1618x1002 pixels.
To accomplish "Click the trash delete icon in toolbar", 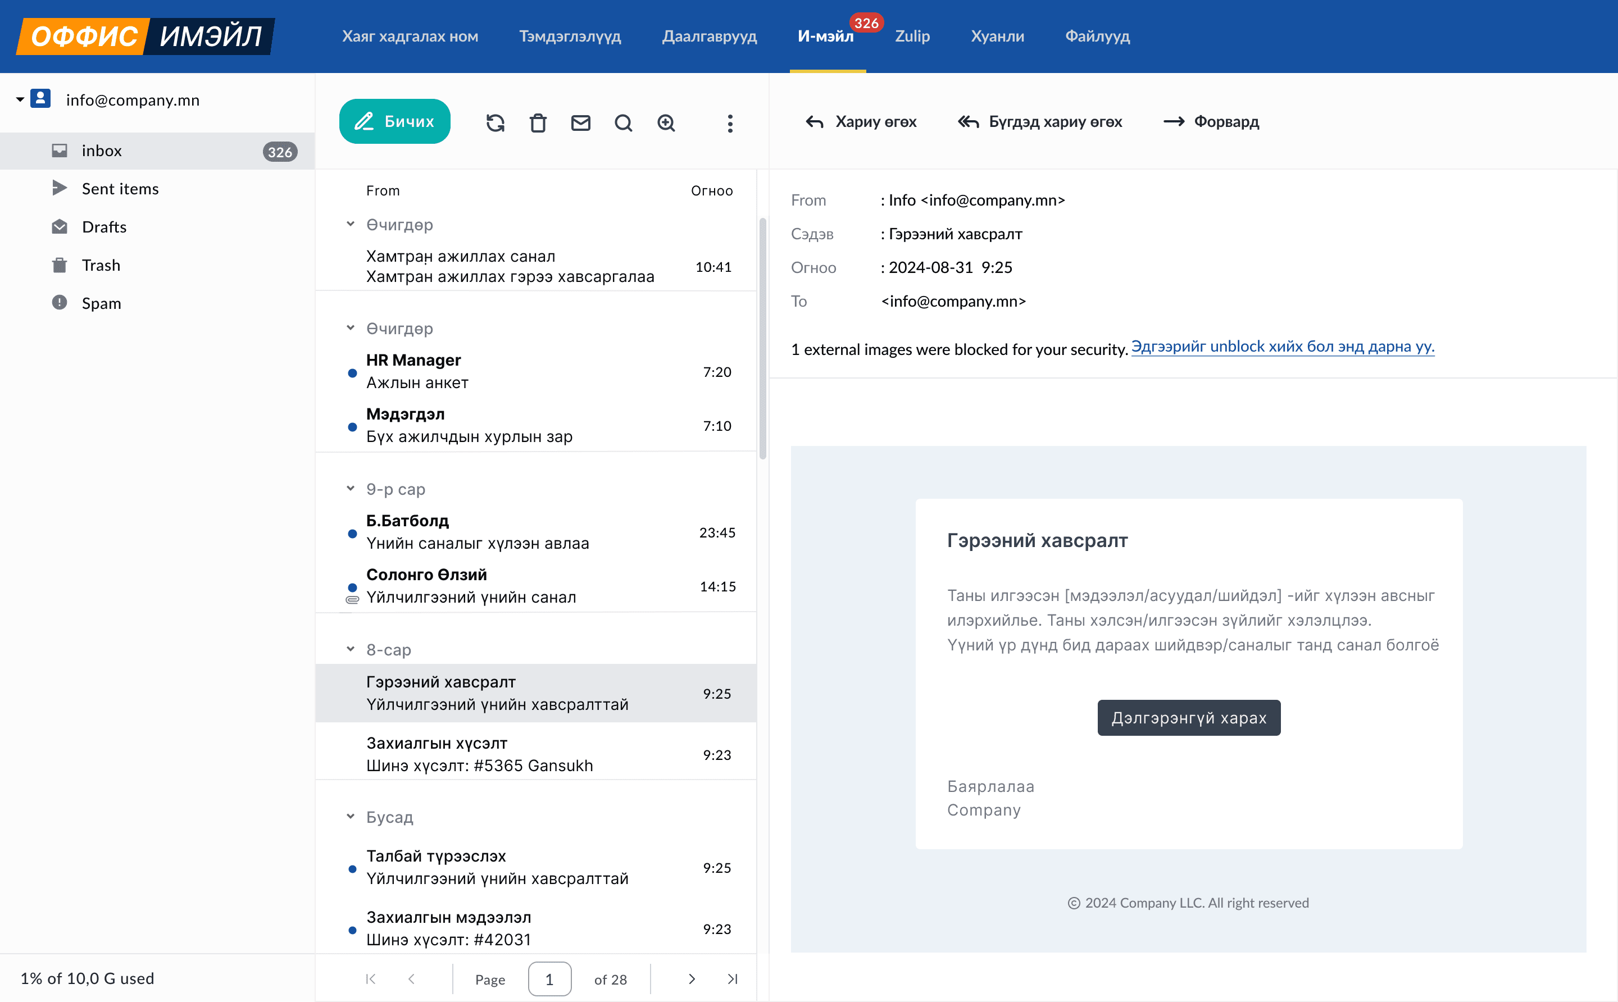I will click(x=538, y=122).
